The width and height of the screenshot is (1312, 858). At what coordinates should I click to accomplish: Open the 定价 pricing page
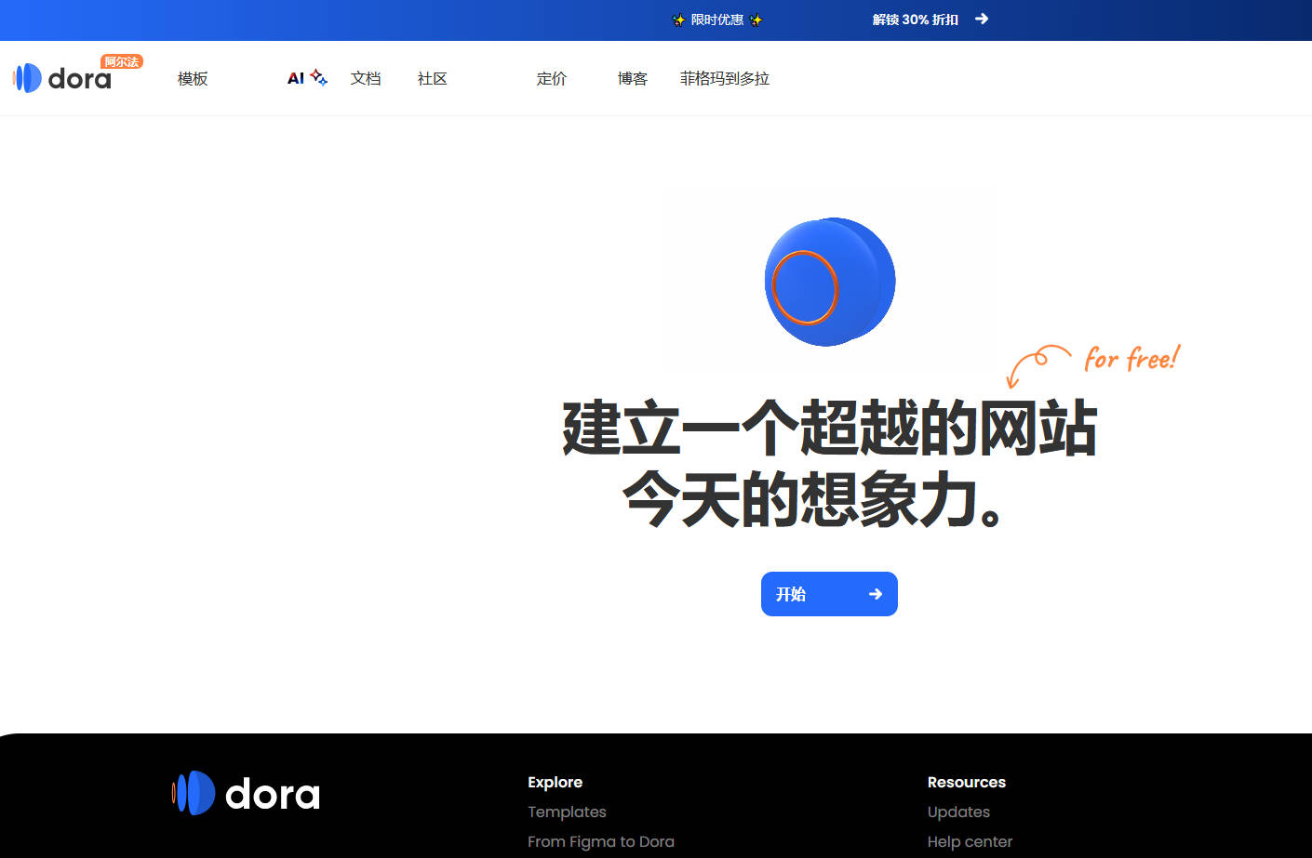pyautogui.click(x=552, y=79)
